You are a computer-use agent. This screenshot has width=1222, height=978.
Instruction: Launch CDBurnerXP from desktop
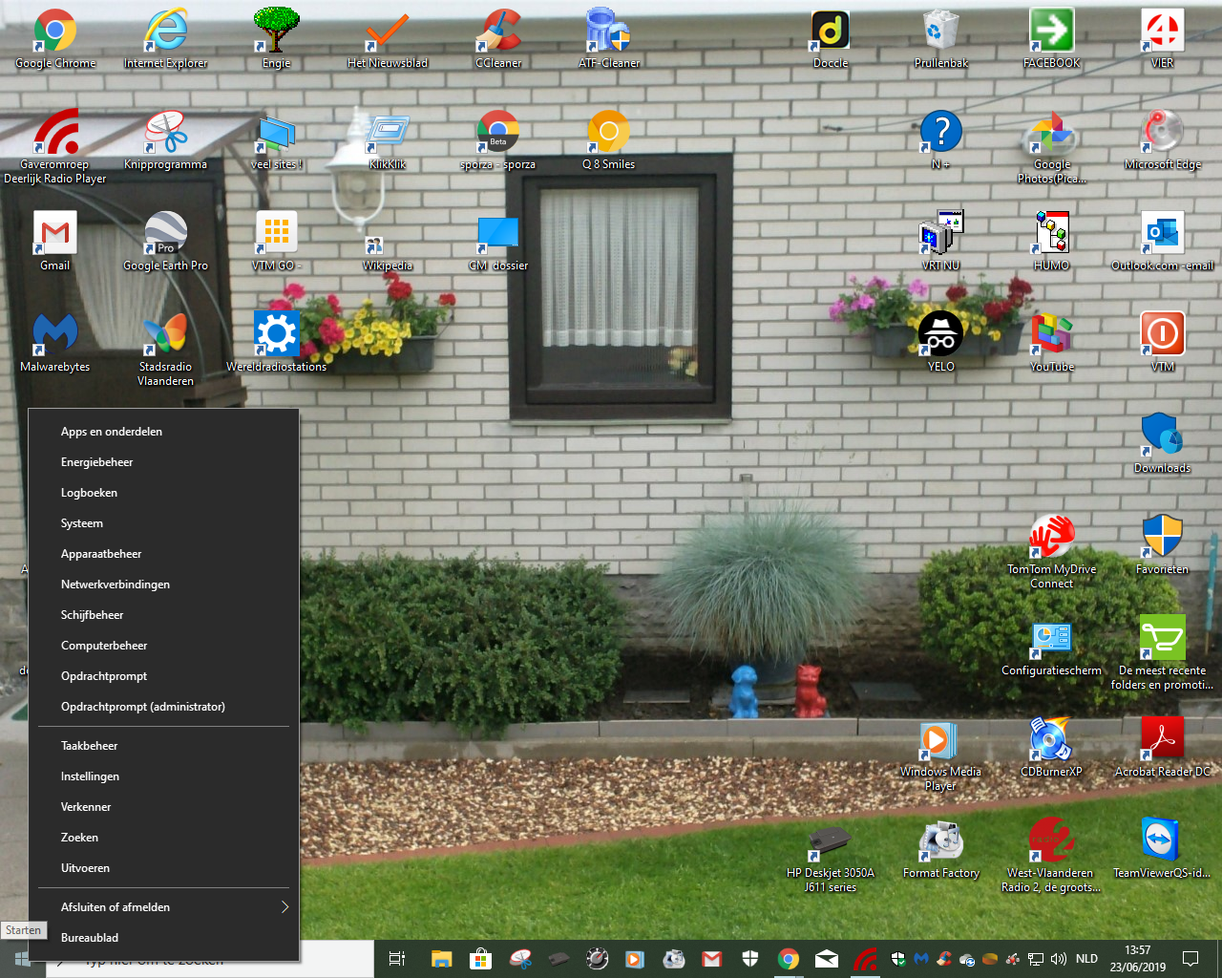(x=1051, y=740)
